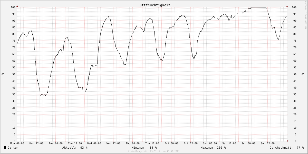308x154 pixels.
Task: Click the 10 label on the right axis
Action: 295,128
